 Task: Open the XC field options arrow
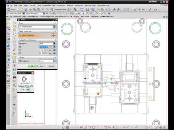[x=54, y=47]
